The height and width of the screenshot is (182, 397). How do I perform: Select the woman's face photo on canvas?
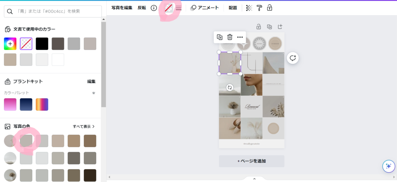251,85
